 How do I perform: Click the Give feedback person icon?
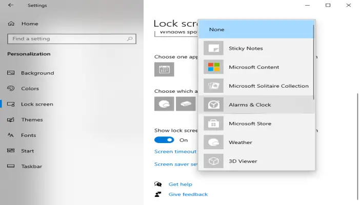158,194
